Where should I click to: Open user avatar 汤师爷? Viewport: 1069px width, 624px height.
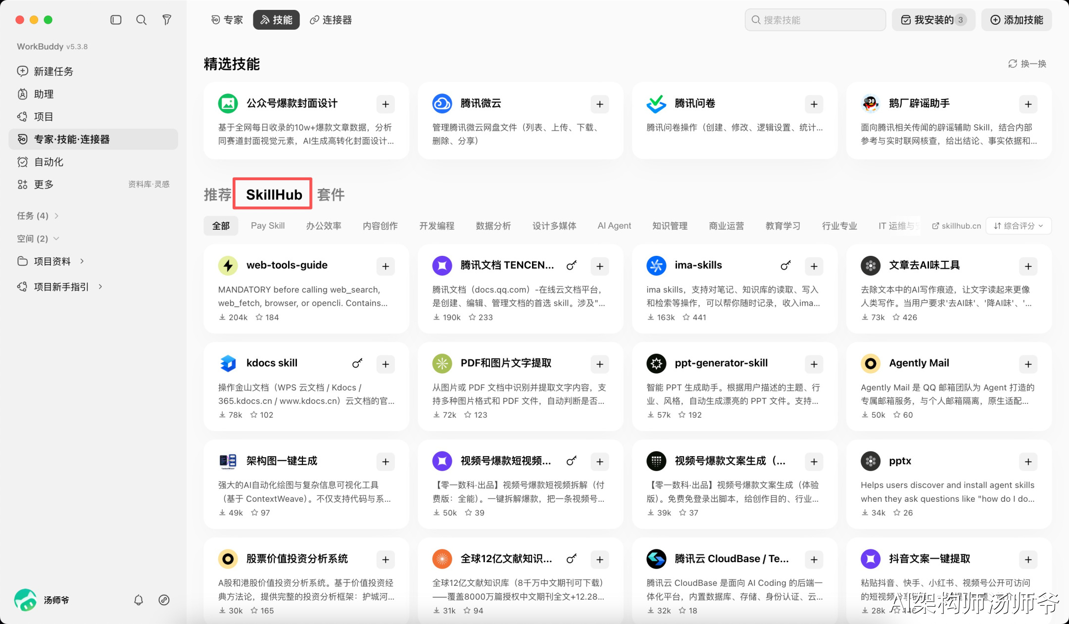coord(25,600)
